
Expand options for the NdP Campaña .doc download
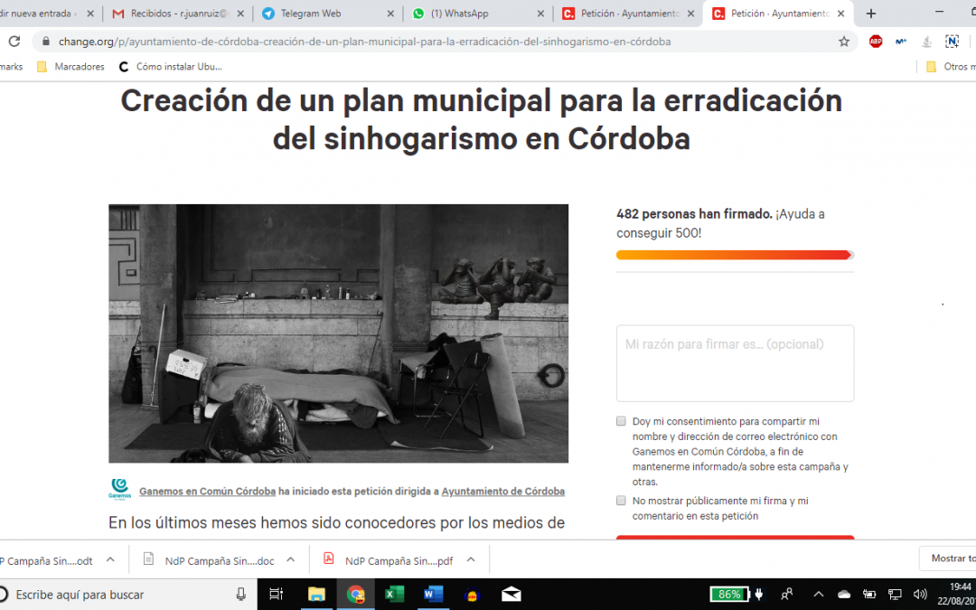[291, 559]
